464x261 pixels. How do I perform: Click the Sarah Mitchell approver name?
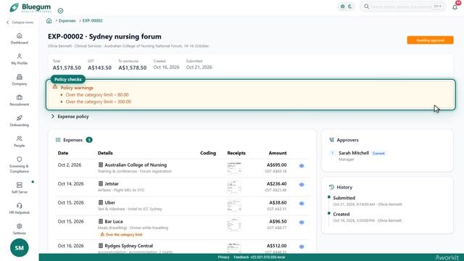click(354, 153)
